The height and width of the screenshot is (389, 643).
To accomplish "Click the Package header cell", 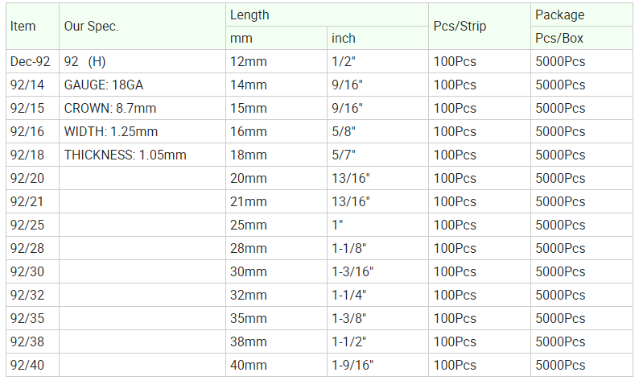I will pos(582,14).
